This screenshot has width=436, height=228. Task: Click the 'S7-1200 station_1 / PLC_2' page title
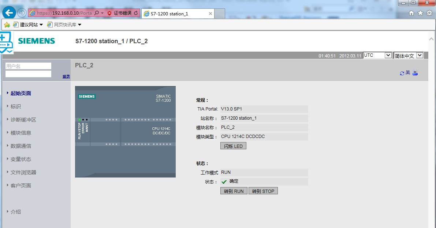pos(112,41)
